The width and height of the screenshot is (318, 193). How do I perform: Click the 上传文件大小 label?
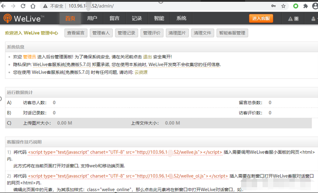coord(145,123)
